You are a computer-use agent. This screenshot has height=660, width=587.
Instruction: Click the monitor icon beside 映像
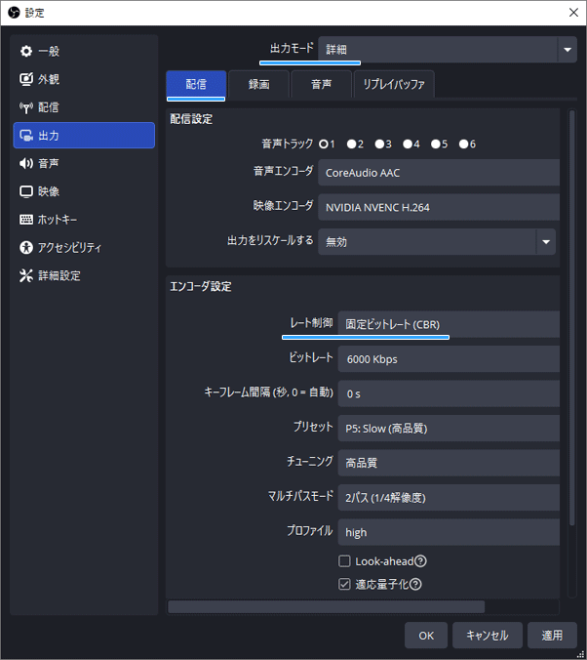[x=26, y=191]
